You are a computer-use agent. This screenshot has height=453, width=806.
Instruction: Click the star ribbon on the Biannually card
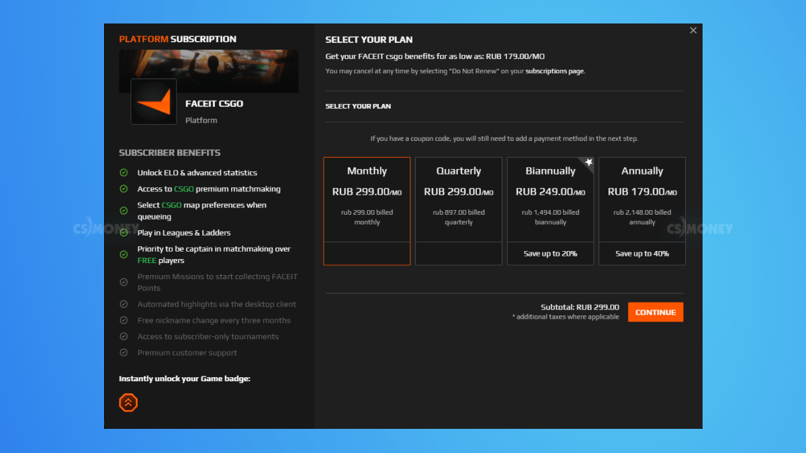588,163
